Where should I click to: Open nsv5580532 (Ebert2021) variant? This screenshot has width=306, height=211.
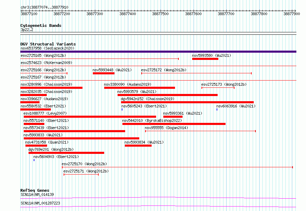point(43,106)
